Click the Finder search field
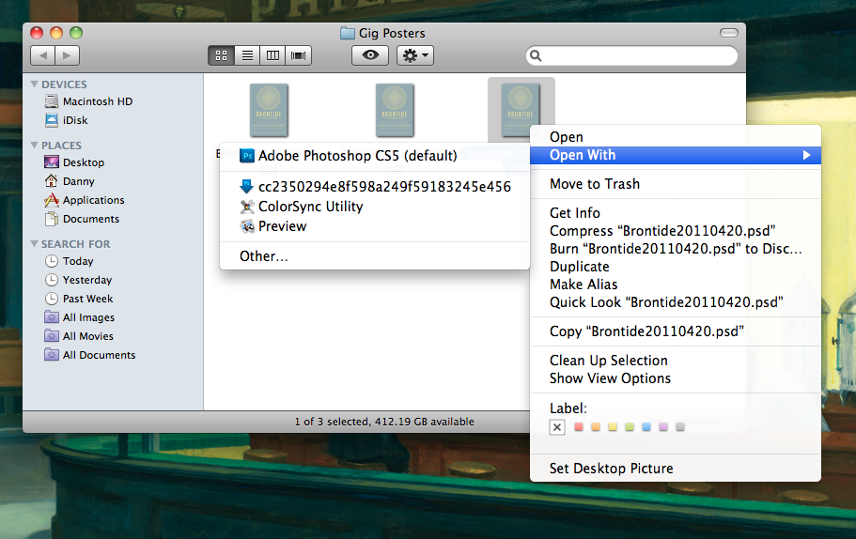 point(631,55)
